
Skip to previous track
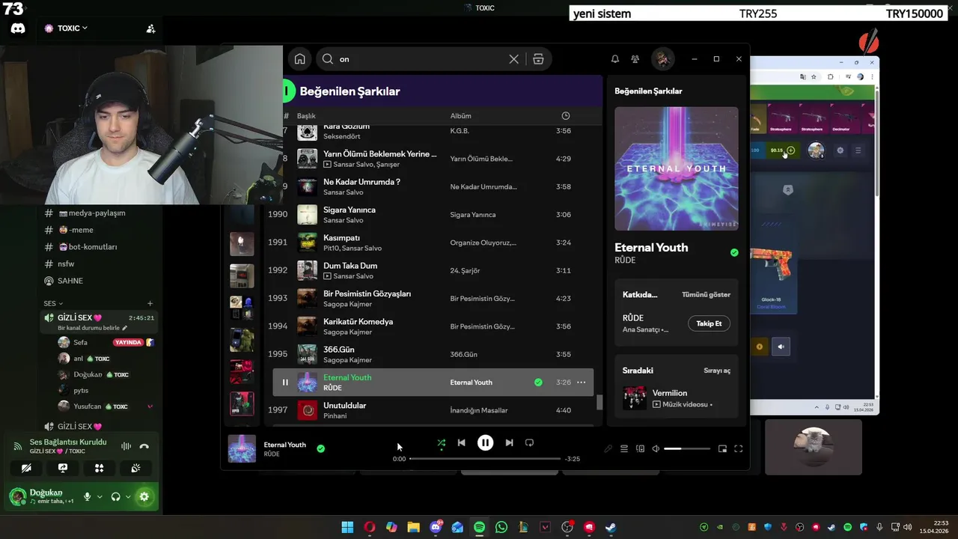(x=461, y=443)
